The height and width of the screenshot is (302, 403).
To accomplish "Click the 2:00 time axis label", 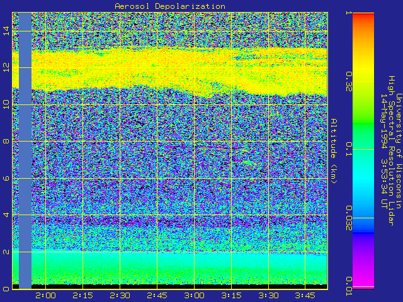I will point(45,295).
